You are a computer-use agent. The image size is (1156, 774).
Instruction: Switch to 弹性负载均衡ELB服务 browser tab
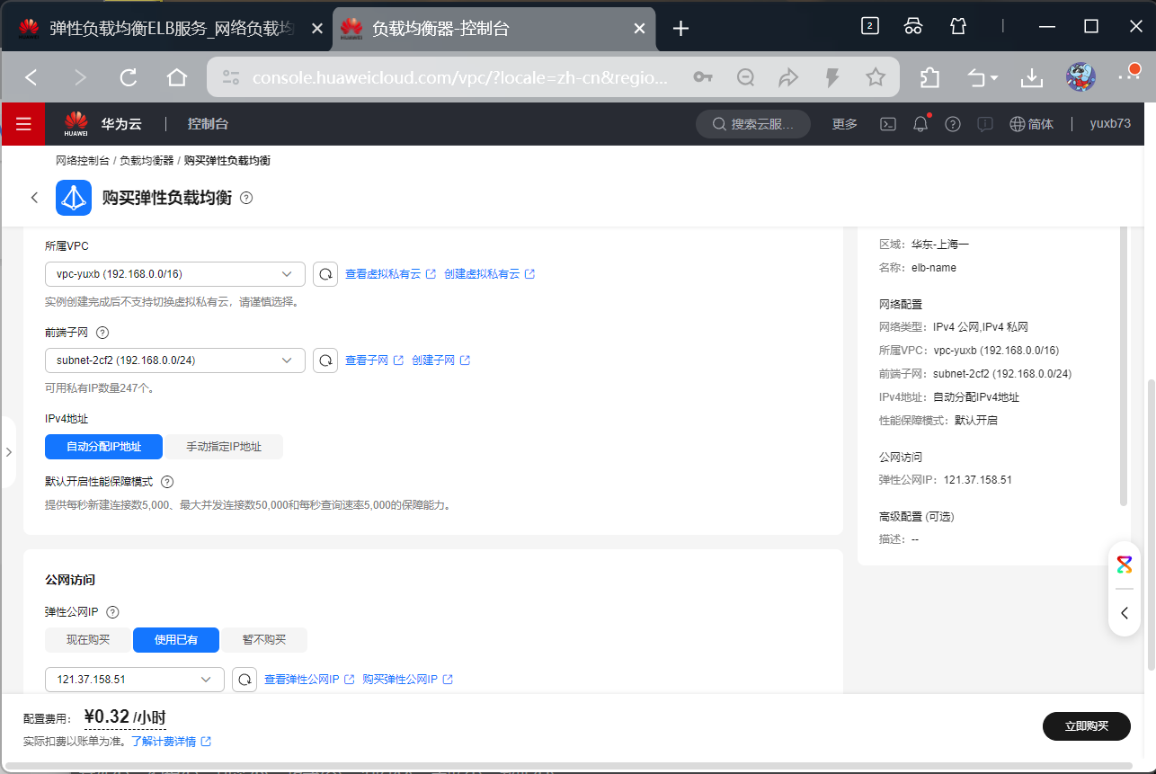(166, 29)
